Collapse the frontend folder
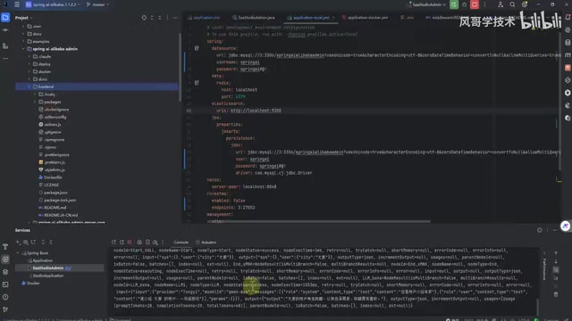The width and height of the screenshot is (572, 321). tap(29, 86)
